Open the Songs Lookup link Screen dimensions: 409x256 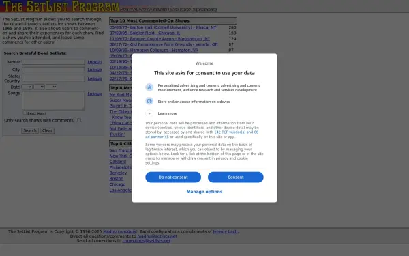pyautogui.click(x=95, y=94)
